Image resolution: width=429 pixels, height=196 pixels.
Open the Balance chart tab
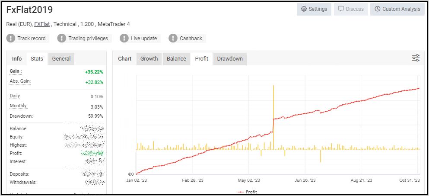click(x=176, y=59)
